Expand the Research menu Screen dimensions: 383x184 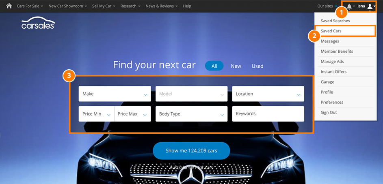pos(130,6)
